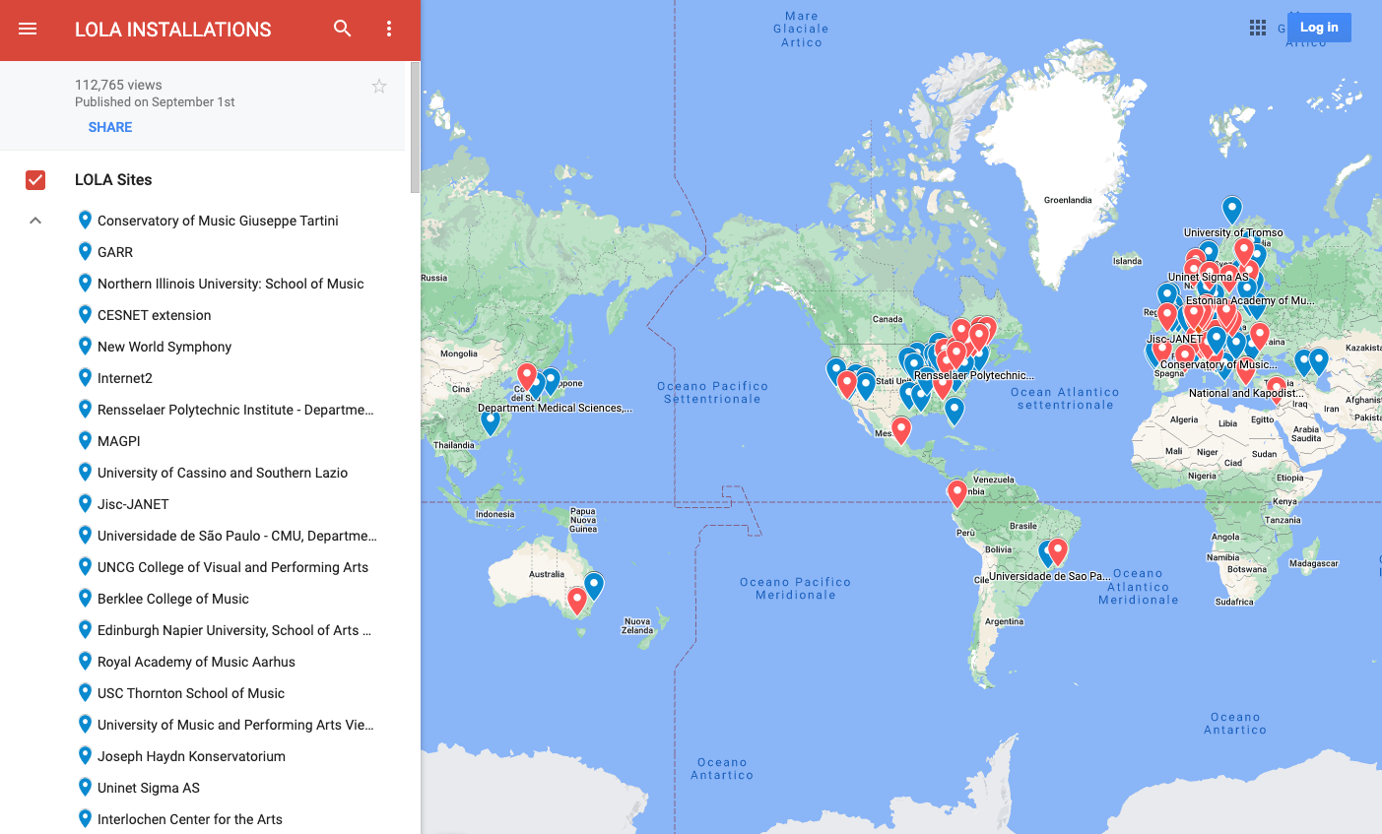The height and width of the screenshot is (834, 1382).
Task: Click the Universidade de Sao Paulo map label
Action: pos(1049,576)
